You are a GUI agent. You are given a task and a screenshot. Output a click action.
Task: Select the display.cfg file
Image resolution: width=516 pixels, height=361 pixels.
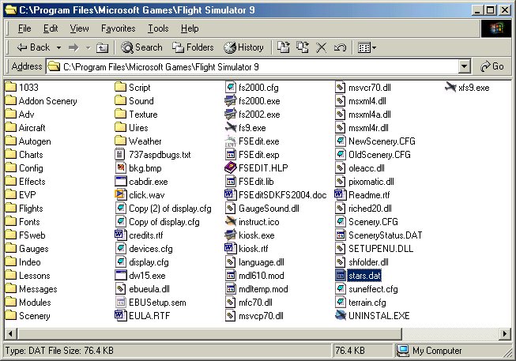click(x=142, y=262)
